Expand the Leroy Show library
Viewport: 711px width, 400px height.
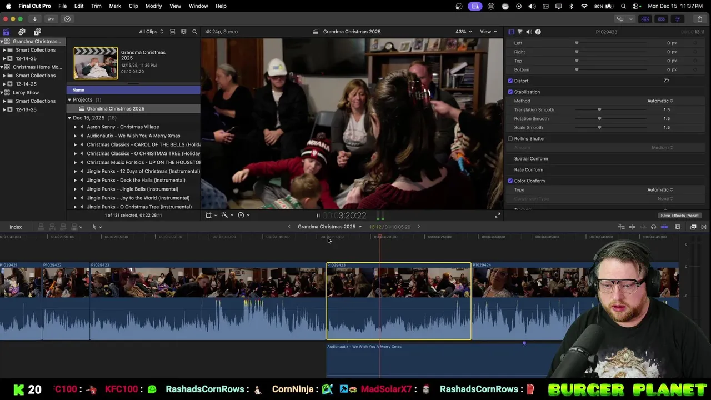pos(2,93)
